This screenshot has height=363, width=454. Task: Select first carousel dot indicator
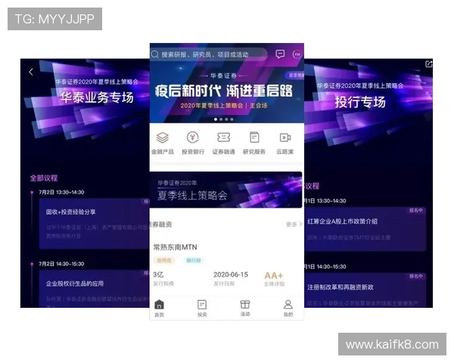pyautogui.click(x=216, y=119)
